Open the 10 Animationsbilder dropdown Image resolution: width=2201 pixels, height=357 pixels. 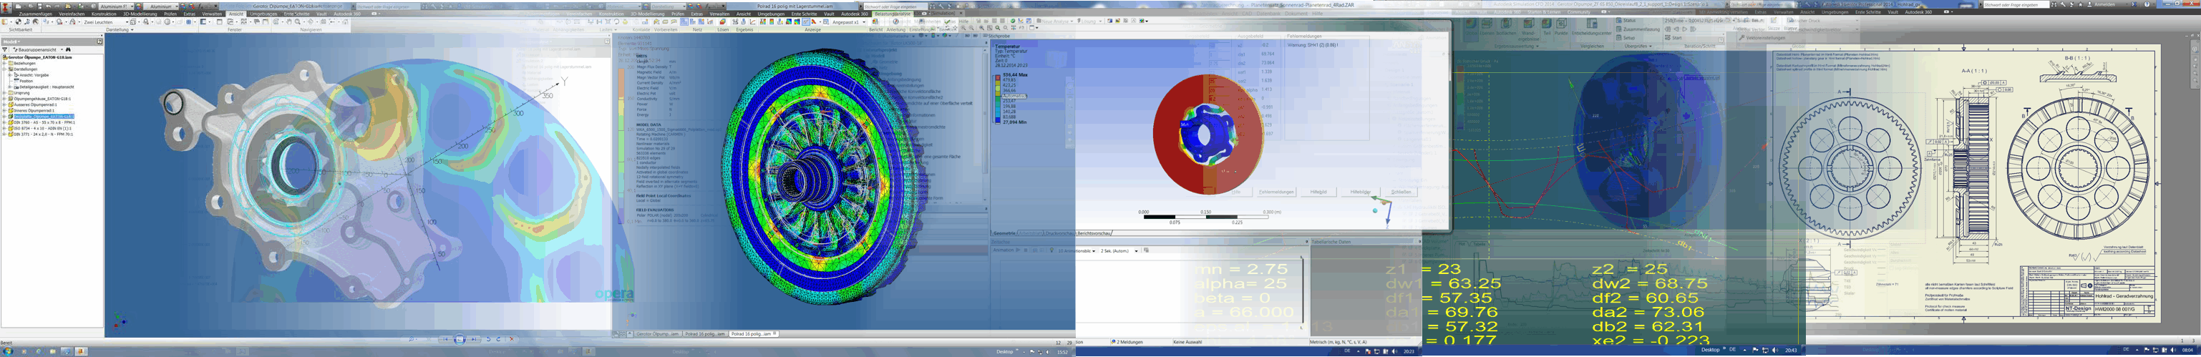click(x=1077, y=251)
